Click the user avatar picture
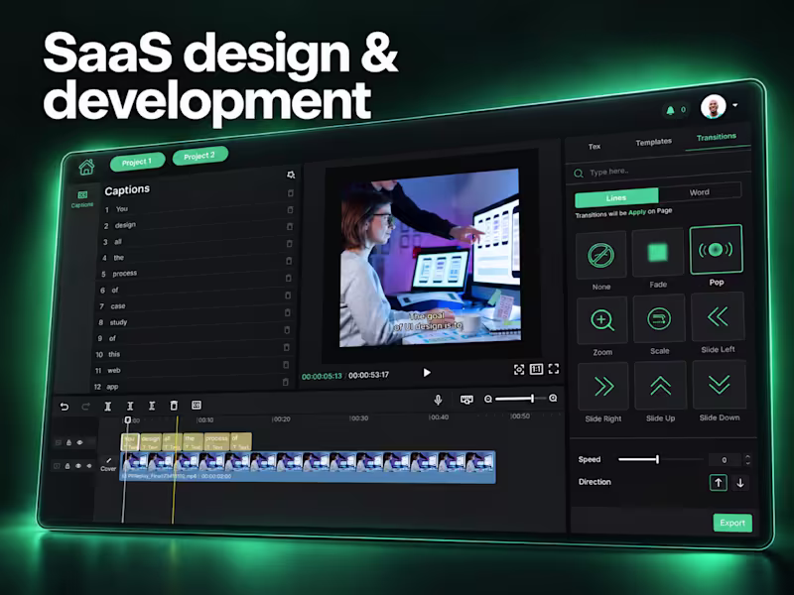Image resolution: width=794 pixels, height=595 pixels. (x=713, y=107)
